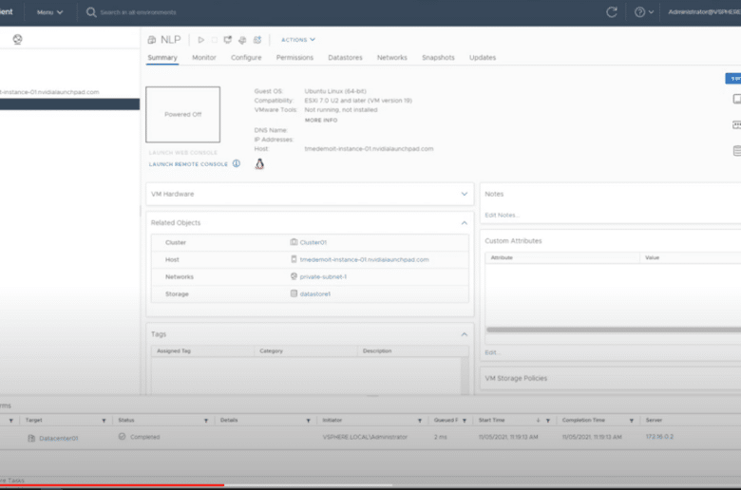Click the MORE INFO link
The image size is (741, 490).
point(321,120)
